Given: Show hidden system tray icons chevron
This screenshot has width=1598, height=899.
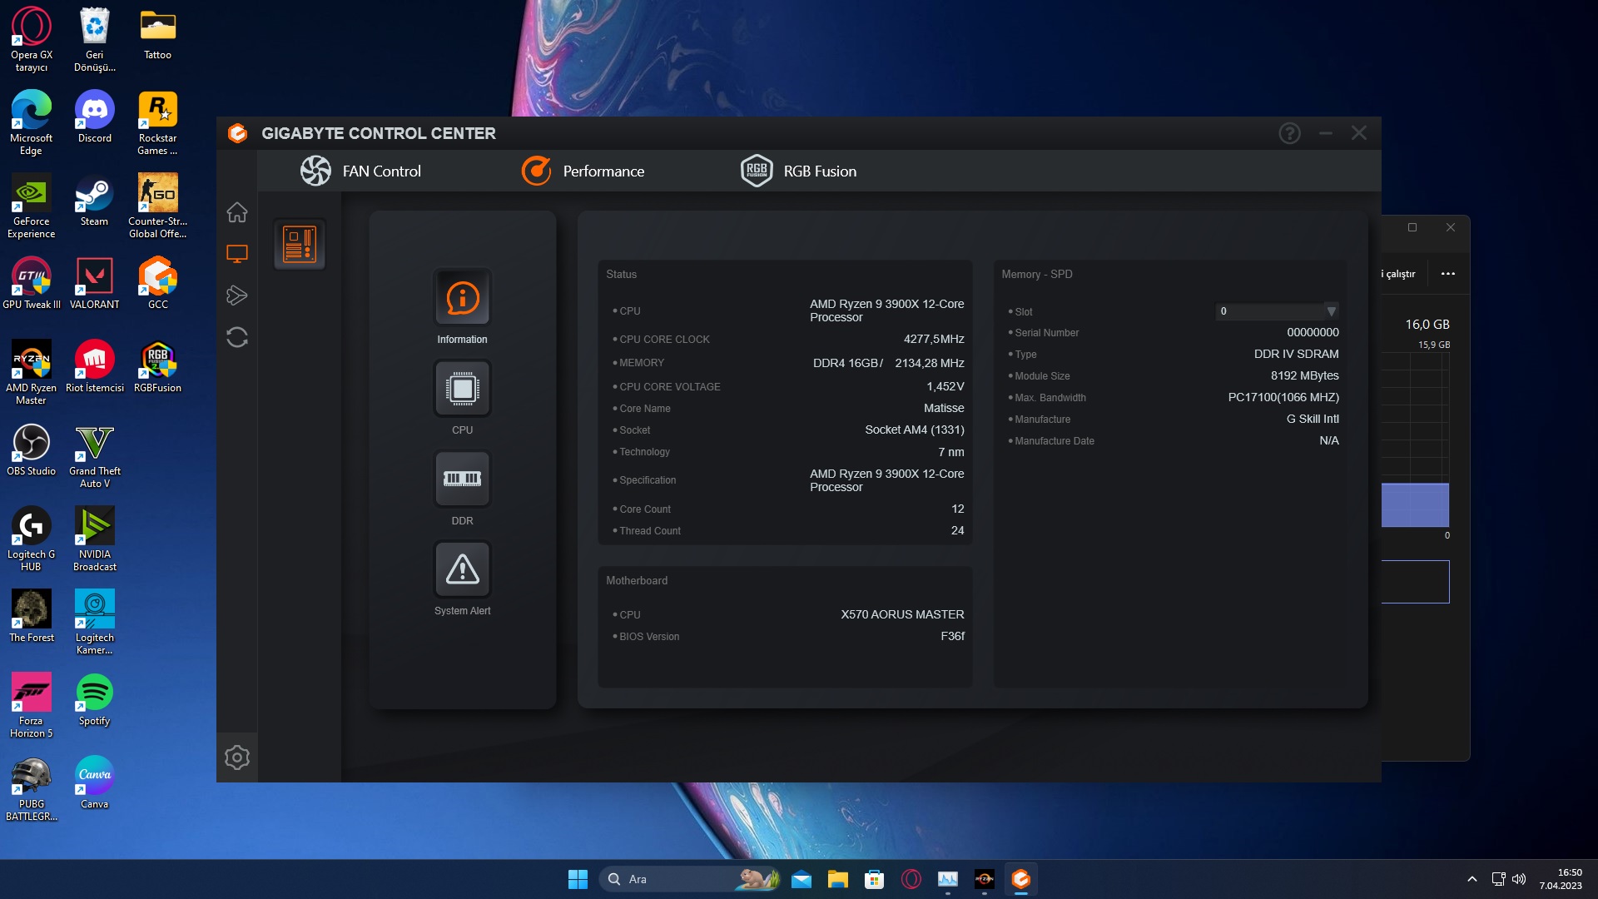Looking at the screenshot, I should tap(1471, 879).
